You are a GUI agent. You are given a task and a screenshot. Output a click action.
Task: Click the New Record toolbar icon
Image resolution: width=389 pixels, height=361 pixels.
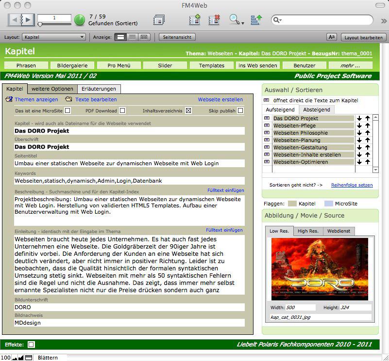(194, 20)
